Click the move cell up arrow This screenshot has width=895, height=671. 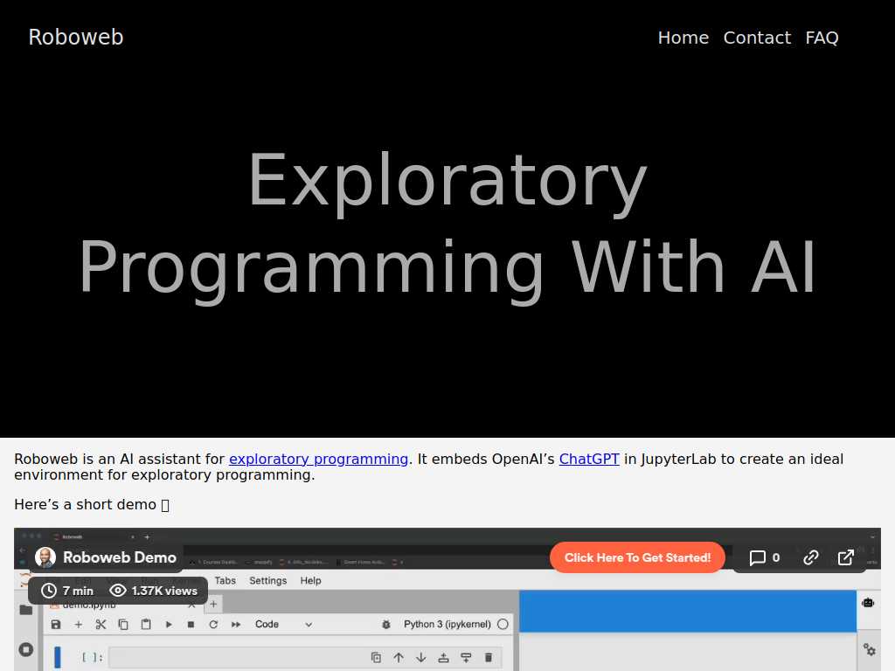pyautogui.click(x=399, y=658)
